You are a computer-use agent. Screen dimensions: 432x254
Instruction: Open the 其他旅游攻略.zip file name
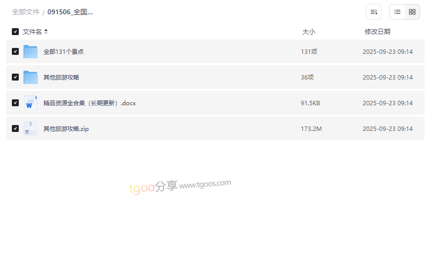[x=66, y=128]
